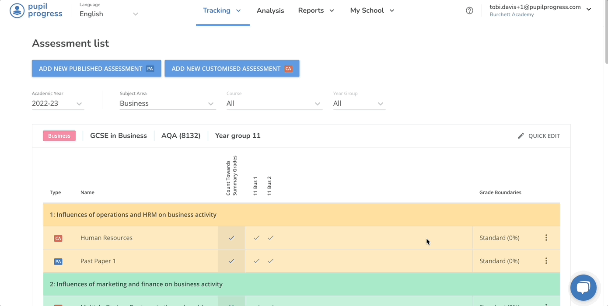The height and width of the screenshot is (306, 608).
Task: Click the PA type badge for Past Paper 1
Action: click(58, 261)
